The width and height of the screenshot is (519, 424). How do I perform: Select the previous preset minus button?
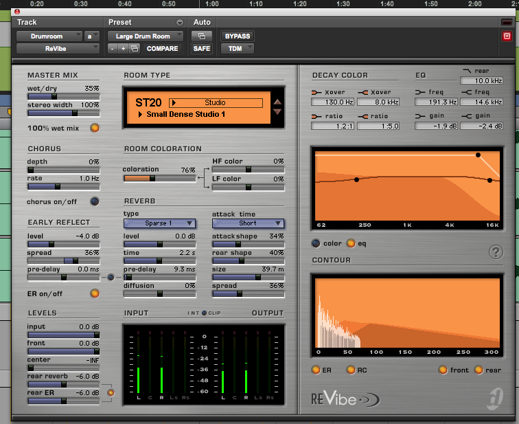(112, 49)
